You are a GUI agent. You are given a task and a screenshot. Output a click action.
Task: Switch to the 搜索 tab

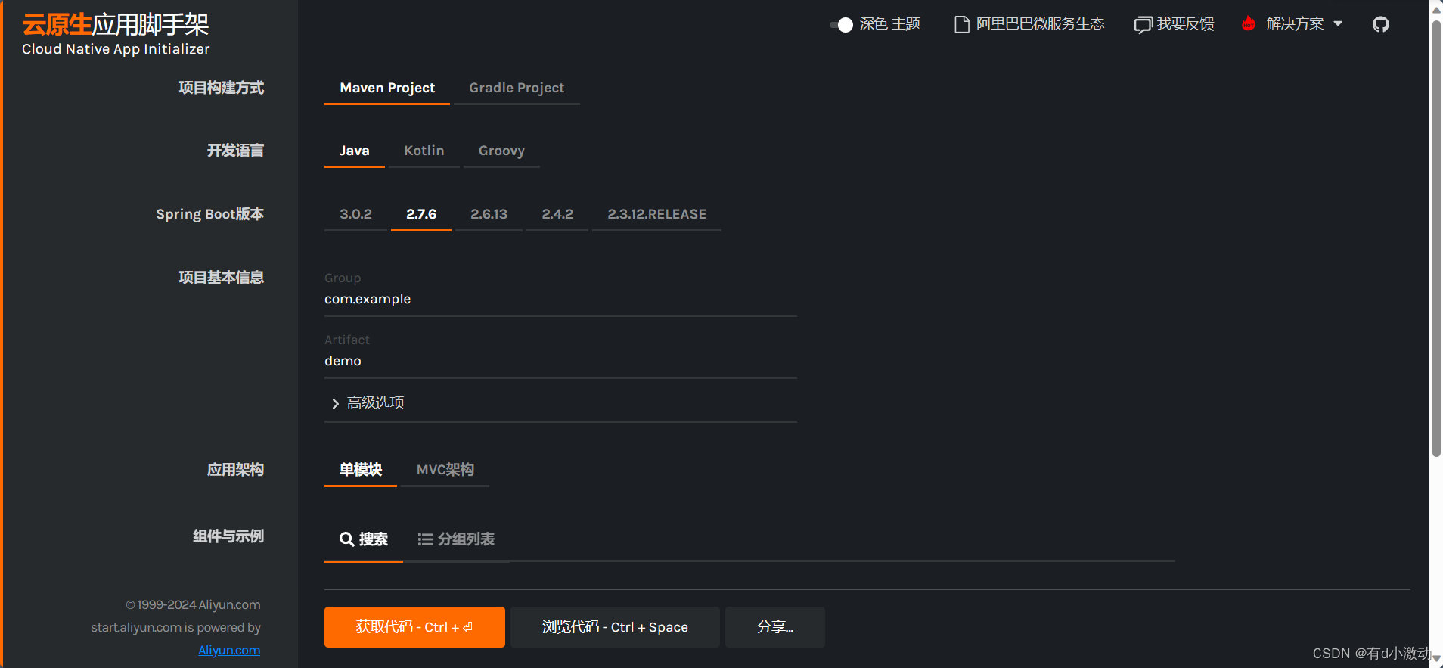pyautogui.click(x=364, y=539)
